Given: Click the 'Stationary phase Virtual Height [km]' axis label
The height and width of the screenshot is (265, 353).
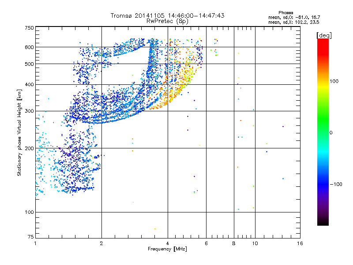Looking at the screenshot, I should tap(19, 132).
